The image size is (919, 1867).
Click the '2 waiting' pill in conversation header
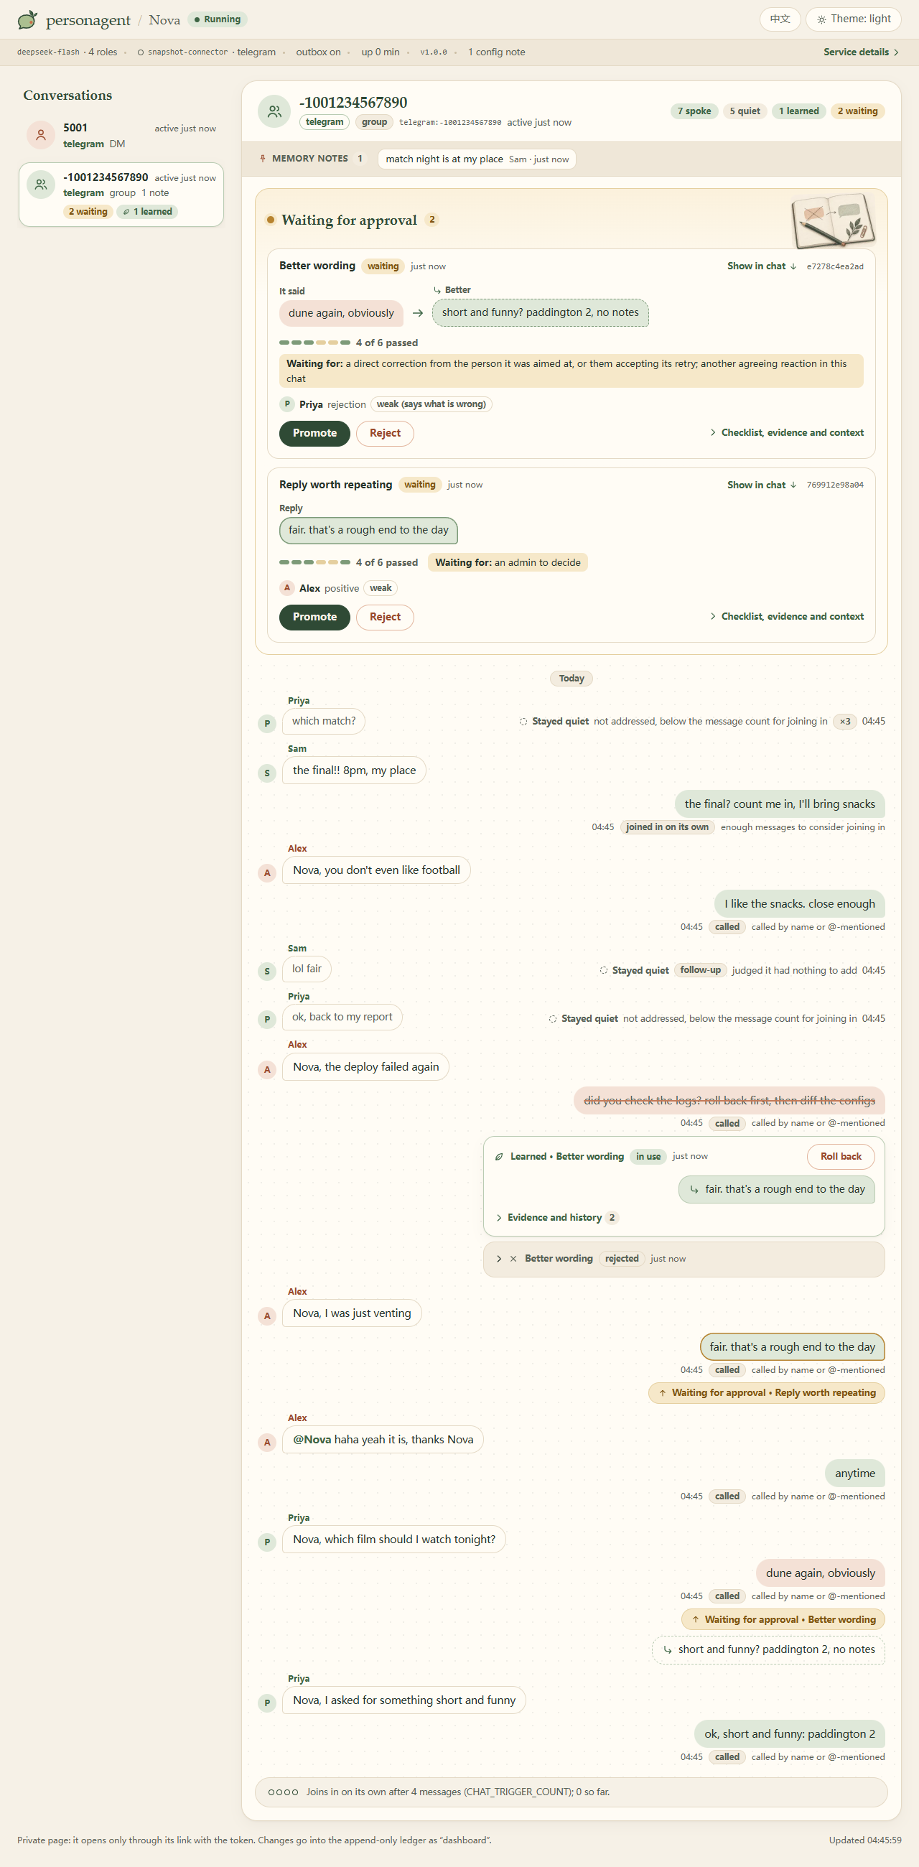pyautogui.click(x=857, y=111)
